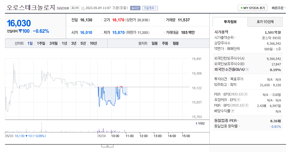The image size is (294, 152).
Task: Click the 시가 value 16,010
Action: (x=86, y=32)
